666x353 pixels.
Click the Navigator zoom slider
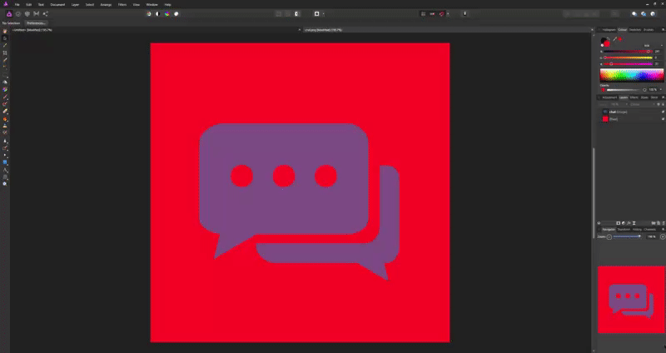click(x=627, y=236)
